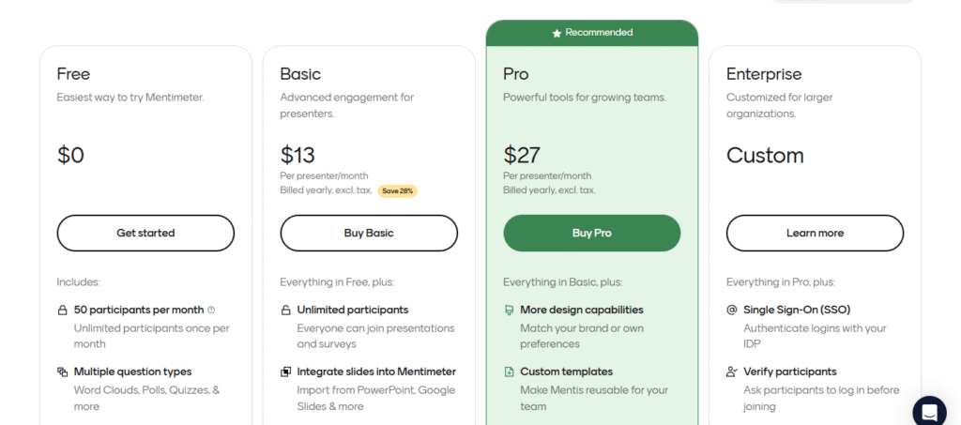Click Learn more for the Enterprise plan
Screen dimensions: 961x425
816,233
